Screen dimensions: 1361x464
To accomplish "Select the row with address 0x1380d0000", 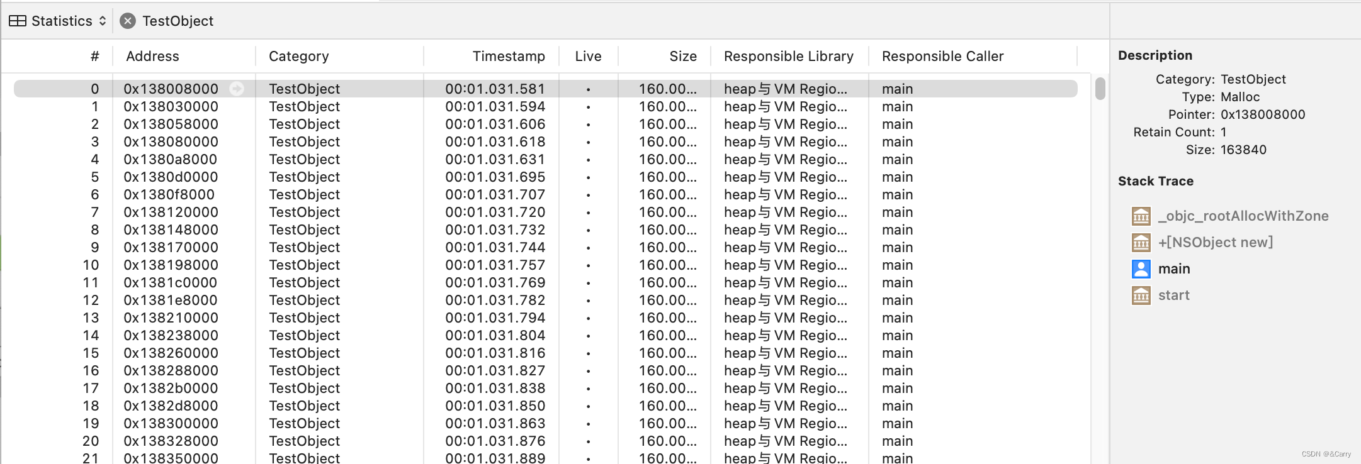I will pos(545,177).
